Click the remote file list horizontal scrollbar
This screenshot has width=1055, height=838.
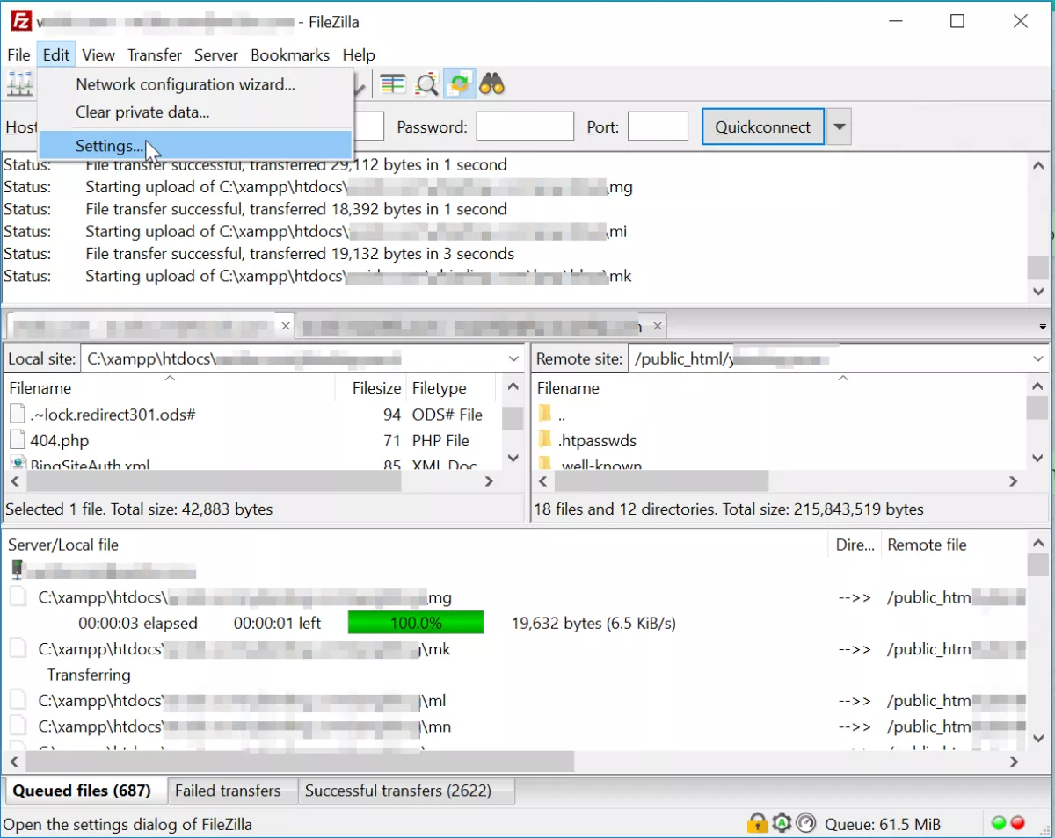click(659, 481)
